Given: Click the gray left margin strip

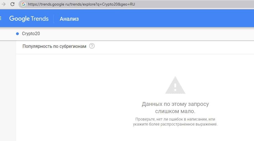Looking at the screenshot, I should tap(8, 91).
